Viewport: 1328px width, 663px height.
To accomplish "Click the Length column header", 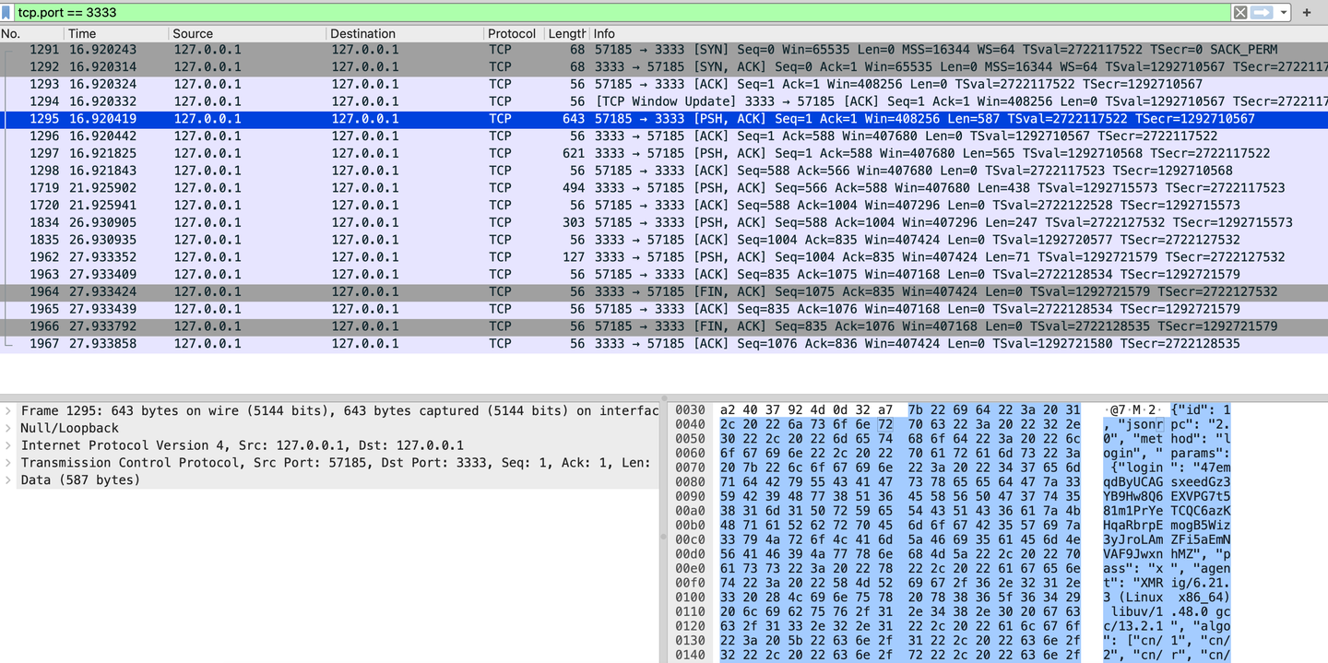I will [566, 33].
